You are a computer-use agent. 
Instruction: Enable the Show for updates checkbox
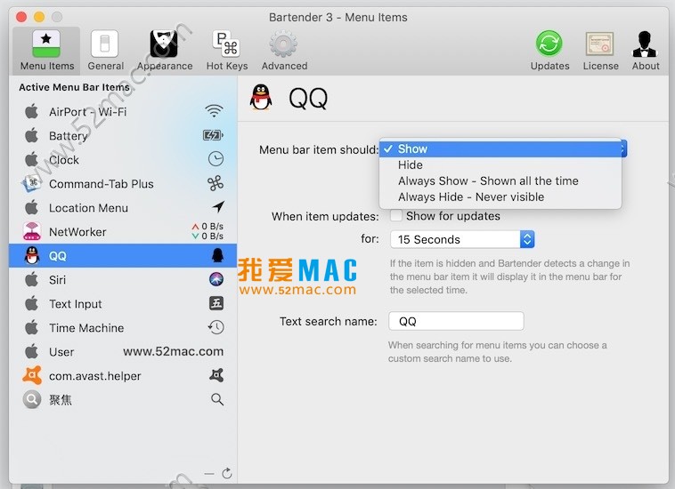395,215
